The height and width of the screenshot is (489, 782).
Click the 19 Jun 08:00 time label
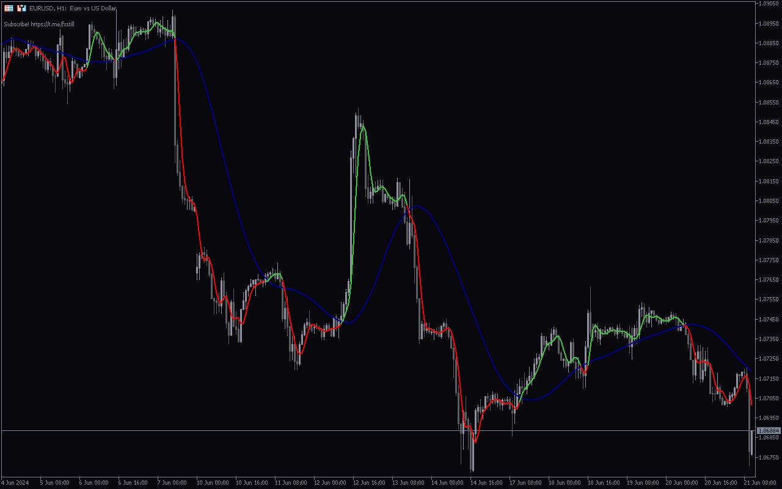tap(643, 482)
